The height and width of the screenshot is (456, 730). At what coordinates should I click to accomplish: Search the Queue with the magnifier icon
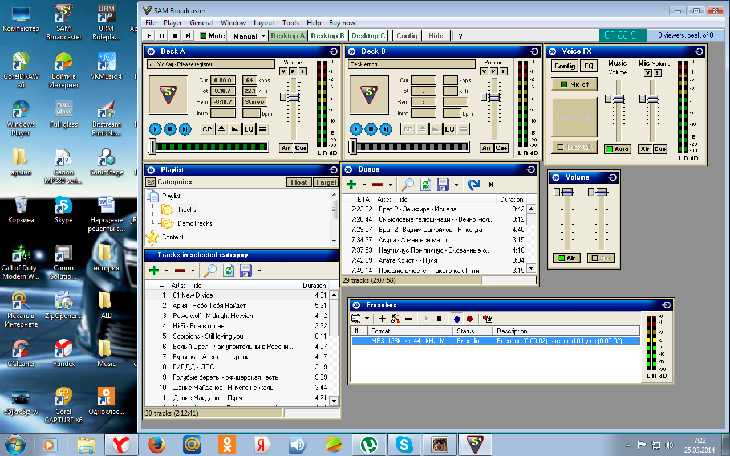pos(407,184)
